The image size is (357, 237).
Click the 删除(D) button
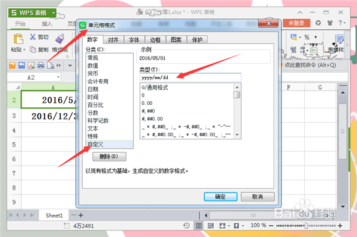click(109, 157)
